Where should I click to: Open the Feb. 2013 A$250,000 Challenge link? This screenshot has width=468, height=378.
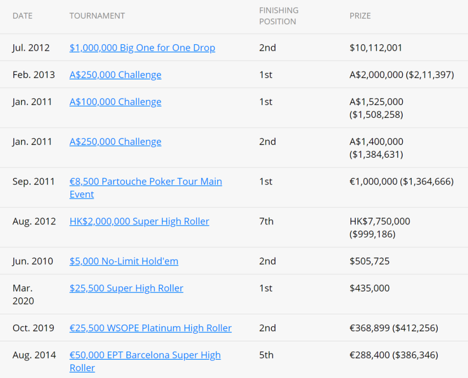(x=115, y=75)
